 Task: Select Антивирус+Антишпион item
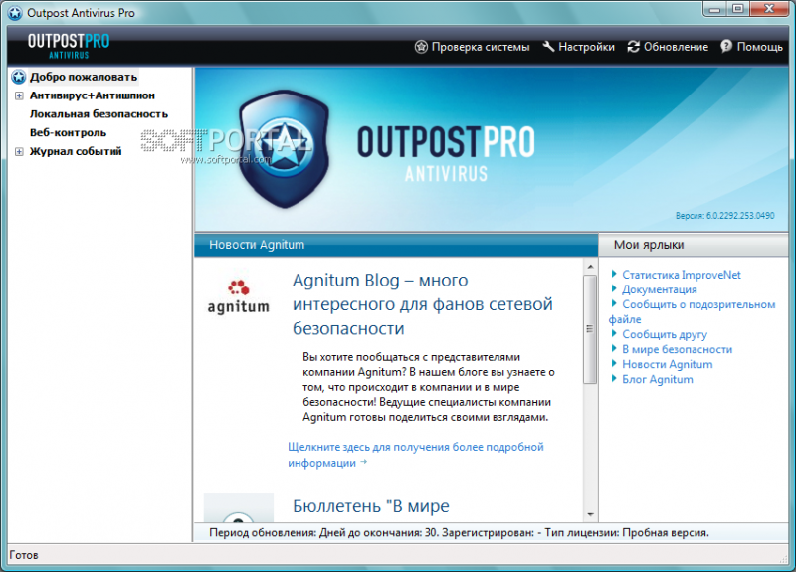tap(93, 95)
